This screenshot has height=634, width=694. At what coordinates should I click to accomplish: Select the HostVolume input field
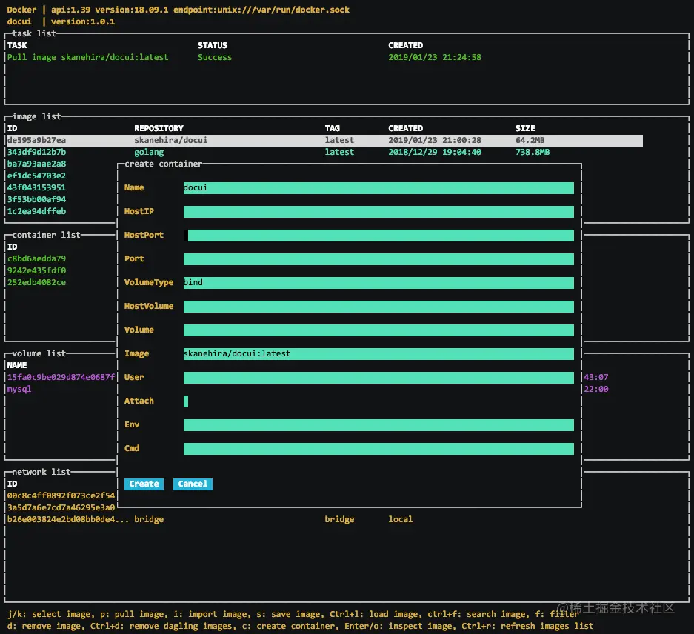[378, 307]
